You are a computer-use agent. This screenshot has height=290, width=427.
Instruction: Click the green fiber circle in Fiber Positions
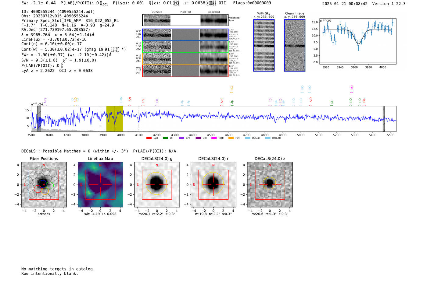click(50, 186)
